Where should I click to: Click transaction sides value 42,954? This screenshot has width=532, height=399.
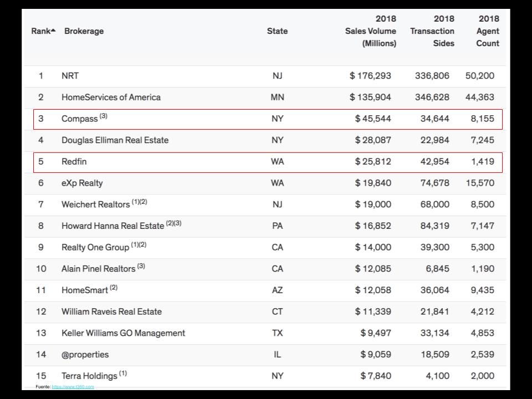434,161
